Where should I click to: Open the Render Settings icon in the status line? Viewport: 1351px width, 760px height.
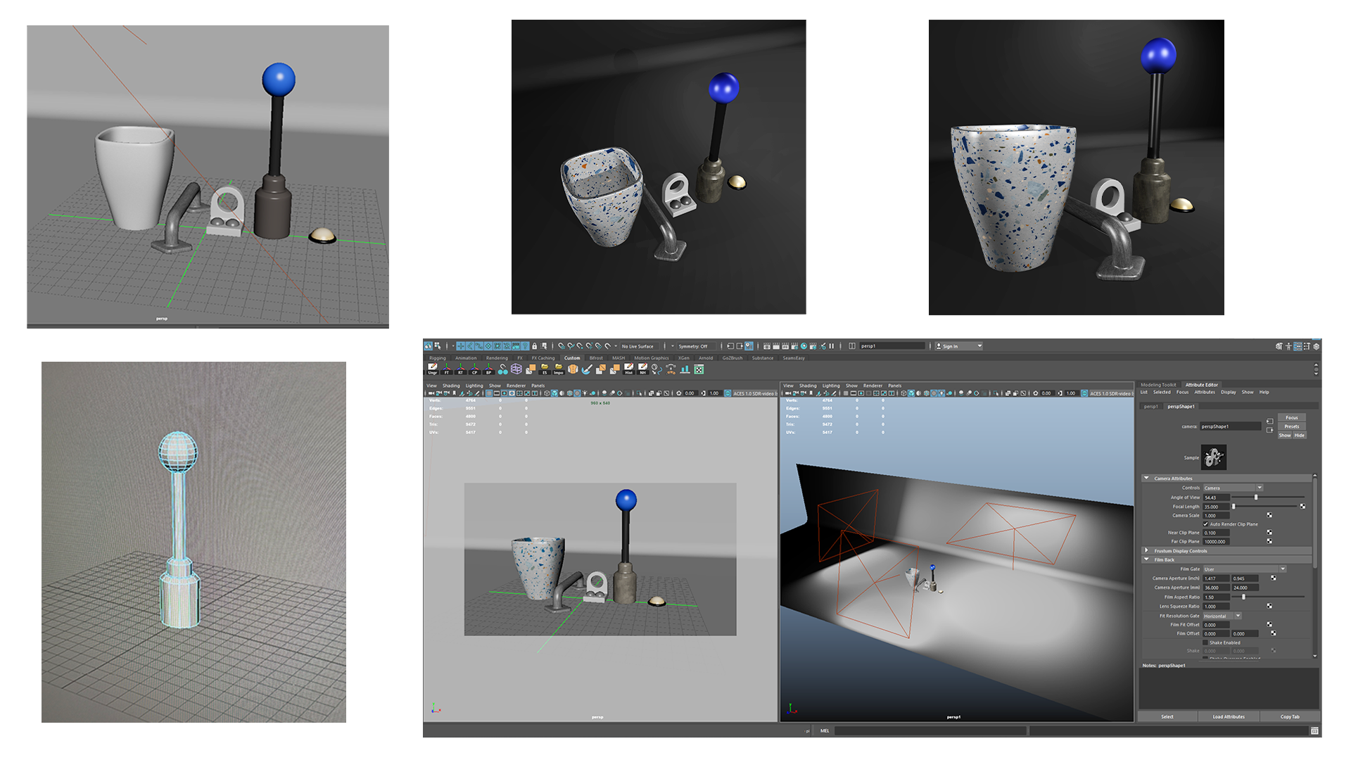tap(794, 346)
